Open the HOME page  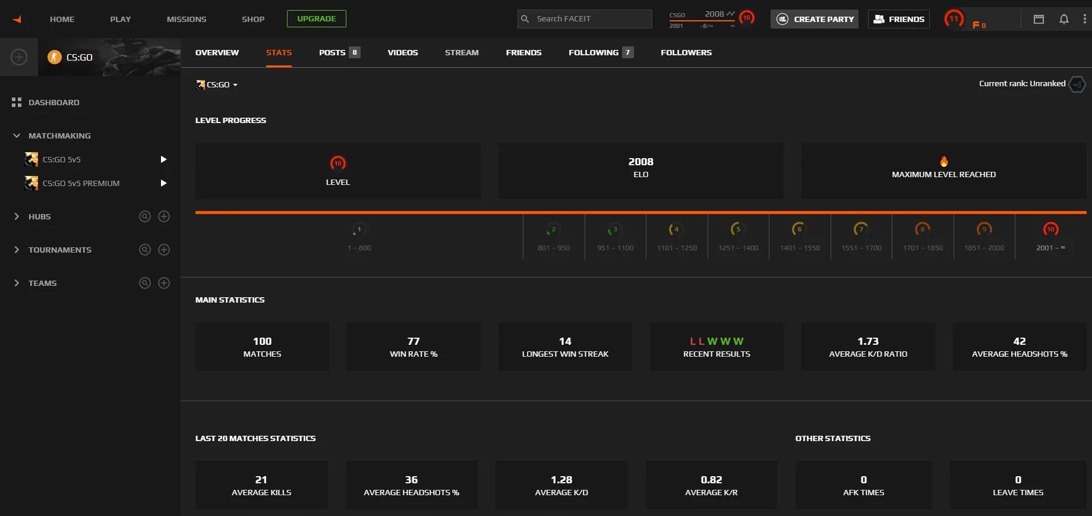(62, 19)
